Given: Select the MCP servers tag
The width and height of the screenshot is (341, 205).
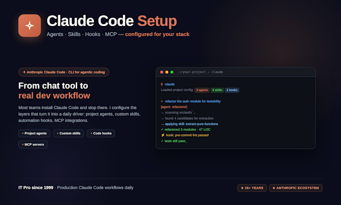Looking at the screenshot, I should pyautogui.click(x=33, y=144).
